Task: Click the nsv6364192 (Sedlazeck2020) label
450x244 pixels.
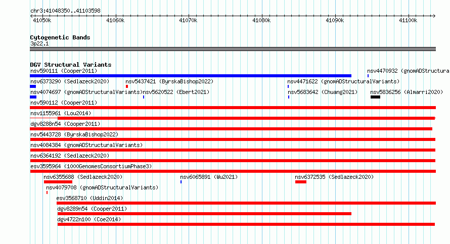Action: click(70, 156)
